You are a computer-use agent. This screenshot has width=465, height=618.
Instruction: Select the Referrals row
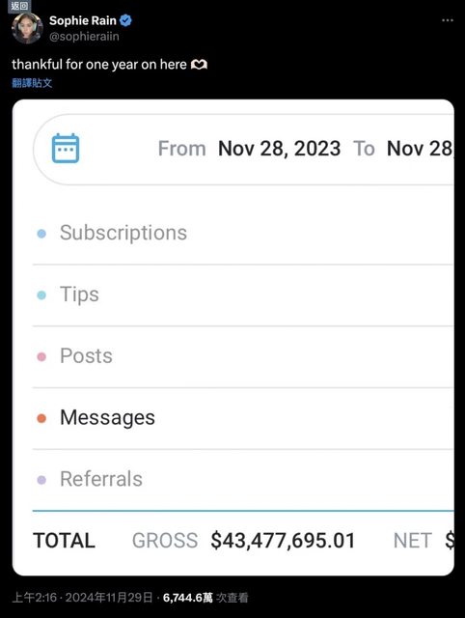coord(243,480)
